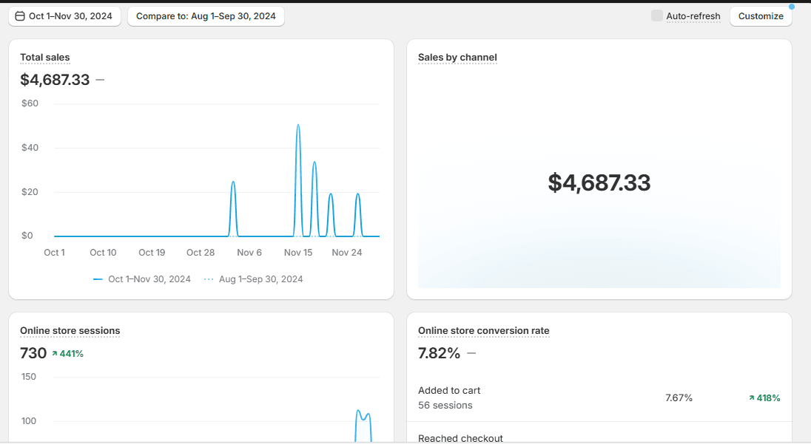Image resolution: width=811 pixels, height=444 pixels.
Task: Click the blue notification dot on Customize
Action: [x=791, y=7]
